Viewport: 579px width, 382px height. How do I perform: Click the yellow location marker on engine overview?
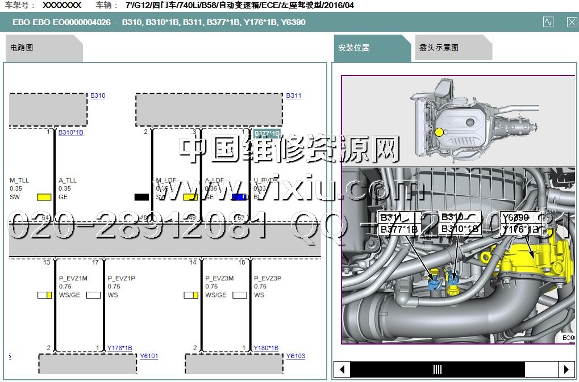(439, 132)
